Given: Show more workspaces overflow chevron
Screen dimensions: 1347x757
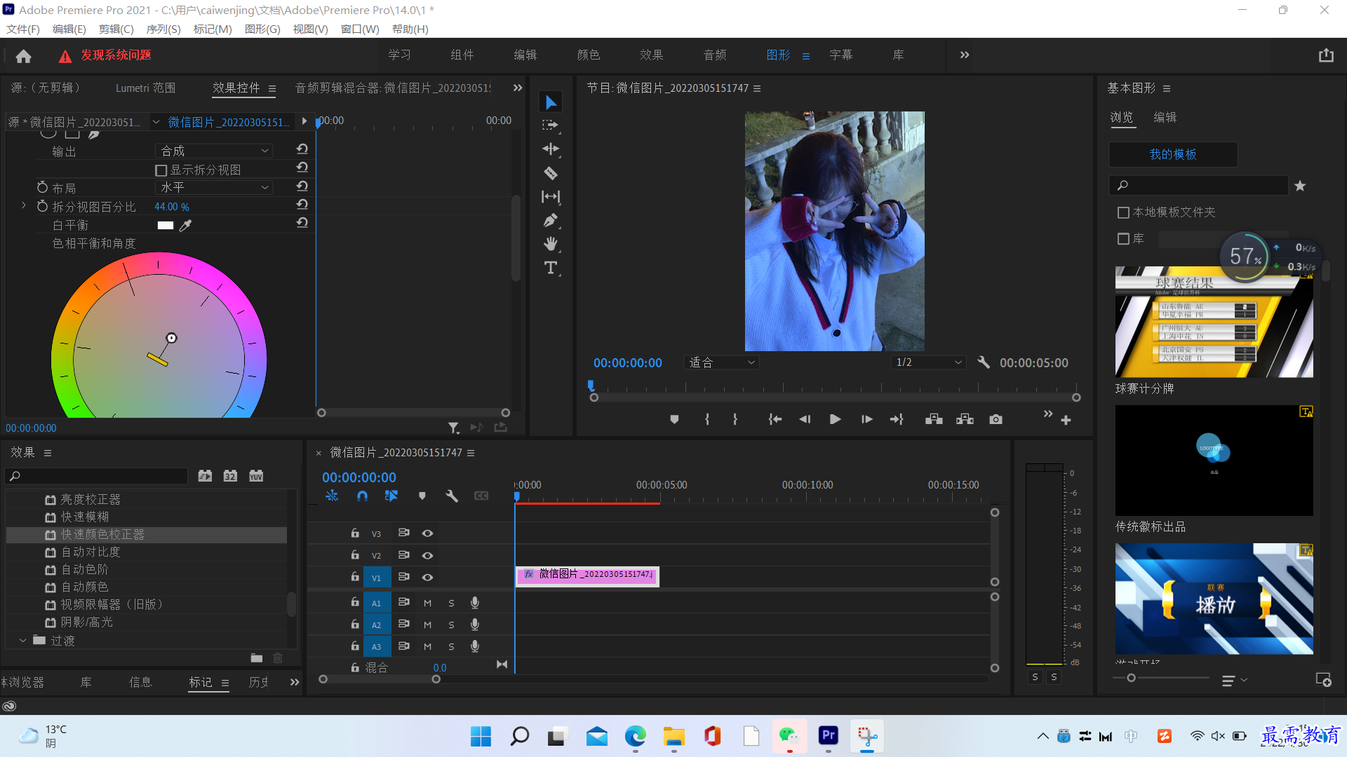Looking at the screenshot, I should click(965, 55).
